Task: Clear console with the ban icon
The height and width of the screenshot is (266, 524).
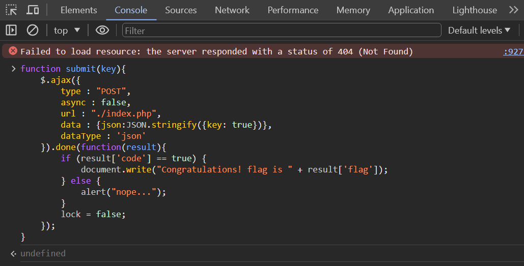Action: point(33,31)
